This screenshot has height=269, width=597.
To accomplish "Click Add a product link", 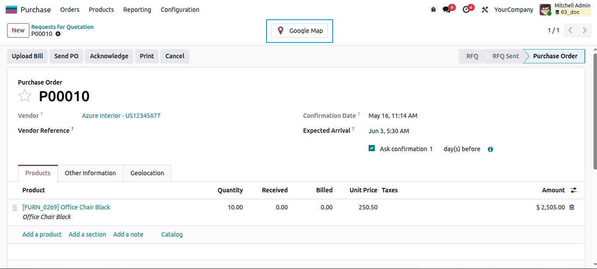I will pyautogui.click(x=42, y=234).
